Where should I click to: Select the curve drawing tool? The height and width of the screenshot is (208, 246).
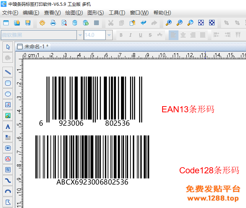tap(8, 181)
